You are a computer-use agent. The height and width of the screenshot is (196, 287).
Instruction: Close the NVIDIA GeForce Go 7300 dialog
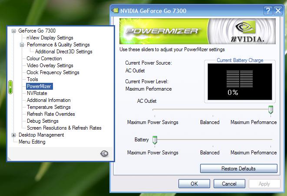coord(278,11)
